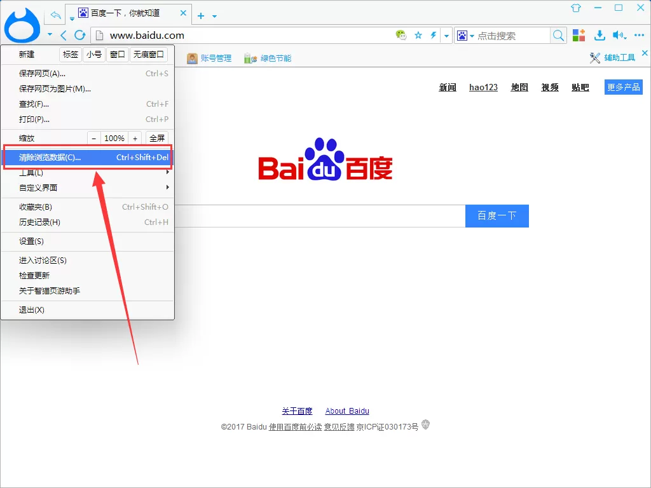Click the back navigation arrow
The image size is (651, 488).
64,36
